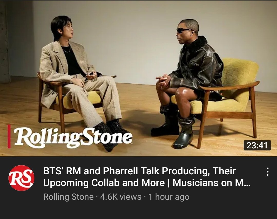Image resolution: width=277 pixels, height=219 pixels.
Task: Click the title's second line 'Upcoming Collab and More'
Action: click(104, 183)
